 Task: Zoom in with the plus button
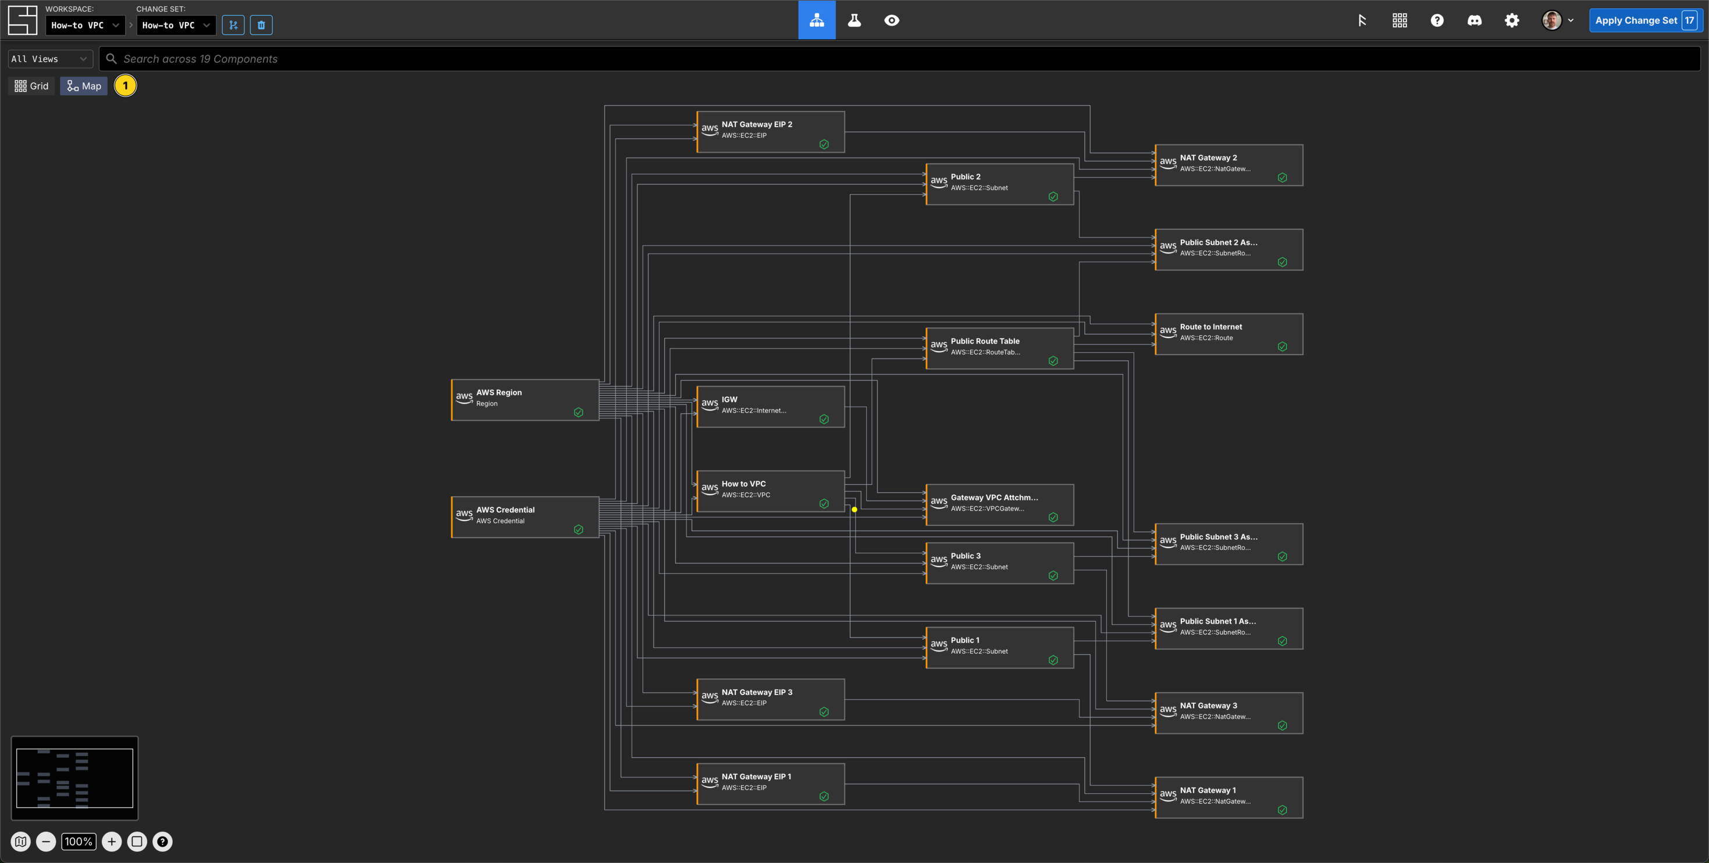[x=112, y=842]
